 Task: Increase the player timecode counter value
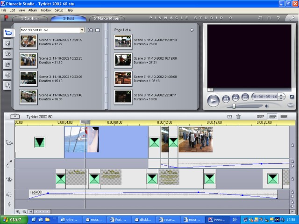pyautogui.click(x=281, y=95)
